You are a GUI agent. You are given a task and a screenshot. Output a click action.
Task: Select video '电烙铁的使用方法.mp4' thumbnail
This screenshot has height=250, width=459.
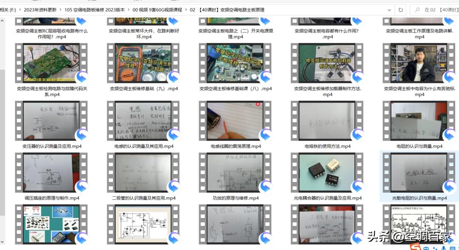pos(327,121)
